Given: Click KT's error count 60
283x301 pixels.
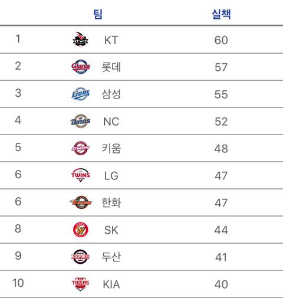Looking at the screenshot, I should pos(221,40).
